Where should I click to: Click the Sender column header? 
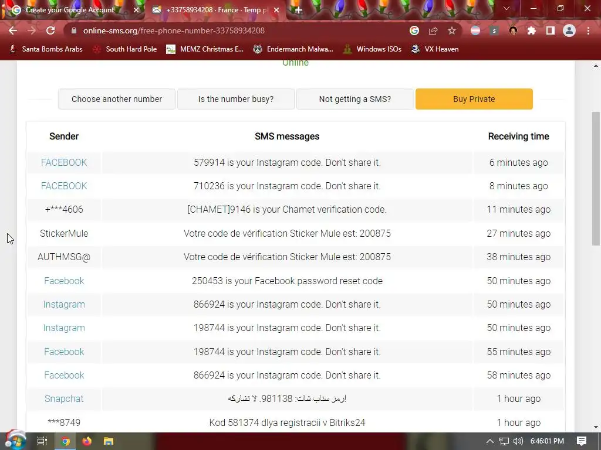(64, 137)
